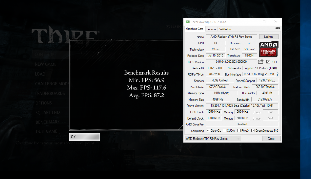Click the 'Benchmark Results' heading
The width and height of the screenshot is (311, 179).
coord(147,73)
